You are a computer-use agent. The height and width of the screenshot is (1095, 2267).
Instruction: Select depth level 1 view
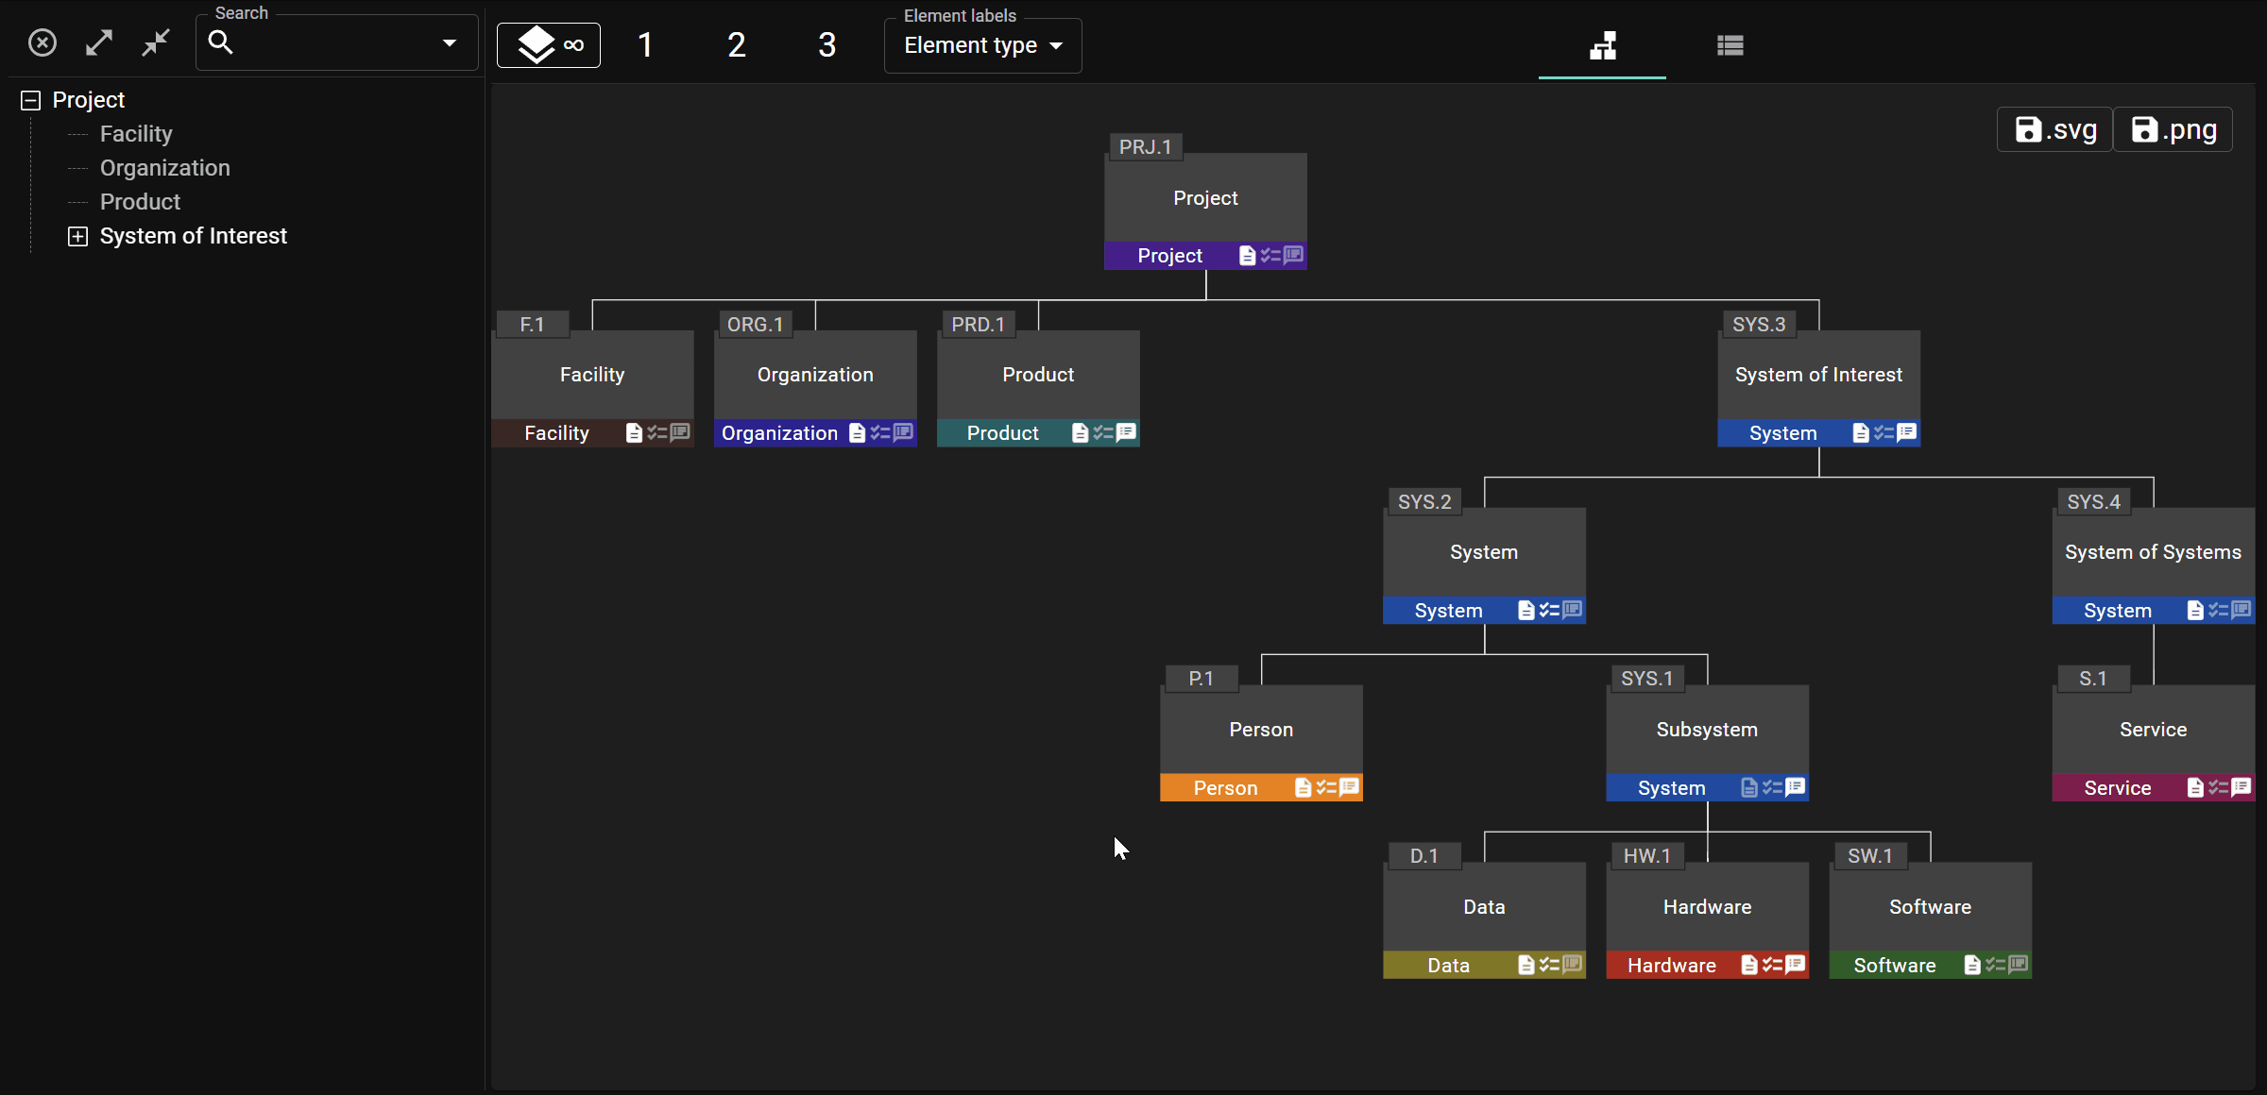[646, 43]
